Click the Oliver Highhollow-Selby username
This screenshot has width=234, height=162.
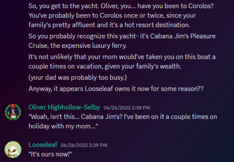64,107
